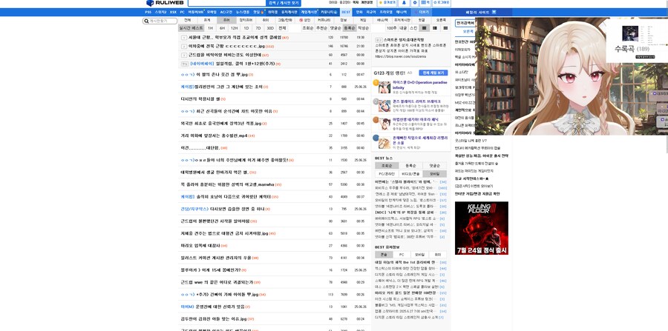Select the 오픈톡 category tab
This screenshot has height=331, width=668.
point(441,20)
